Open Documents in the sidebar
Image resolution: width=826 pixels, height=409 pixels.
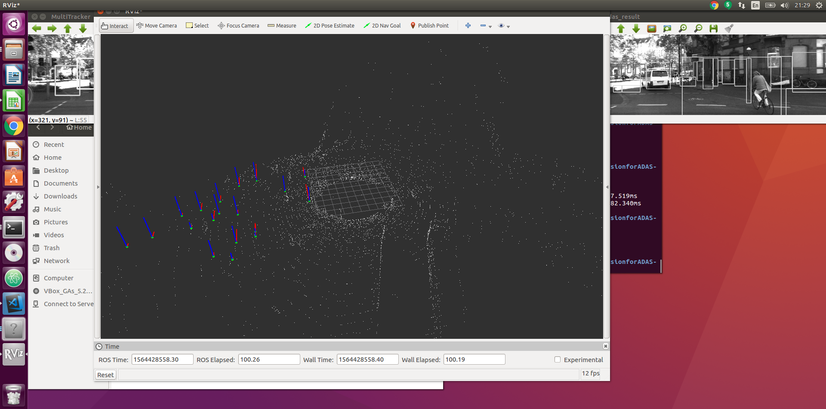(61, 183)
